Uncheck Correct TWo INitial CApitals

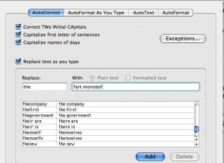[x=18, y=27]
